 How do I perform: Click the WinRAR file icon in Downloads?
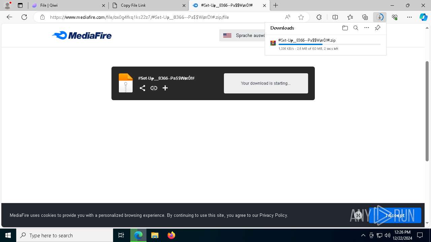(x=273, y=43)
